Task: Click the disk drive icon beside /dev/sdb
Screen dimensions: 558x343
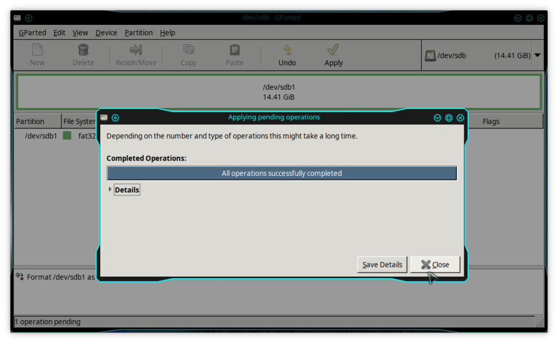Action: click(430, 55)
